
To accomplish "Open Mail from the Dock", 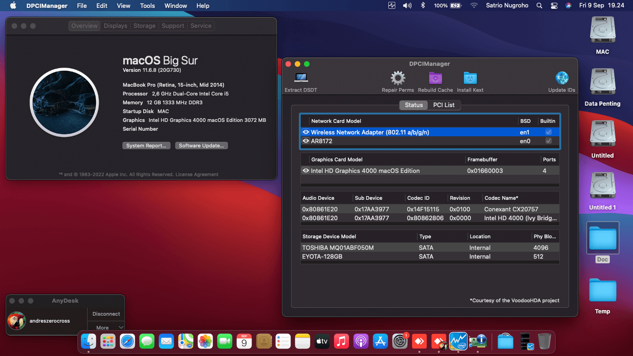I will pos(166,342).
